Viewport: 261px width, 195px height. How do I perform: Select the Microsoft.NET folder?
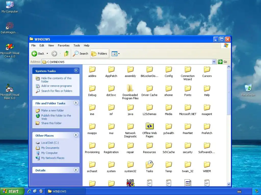(188, 110)
